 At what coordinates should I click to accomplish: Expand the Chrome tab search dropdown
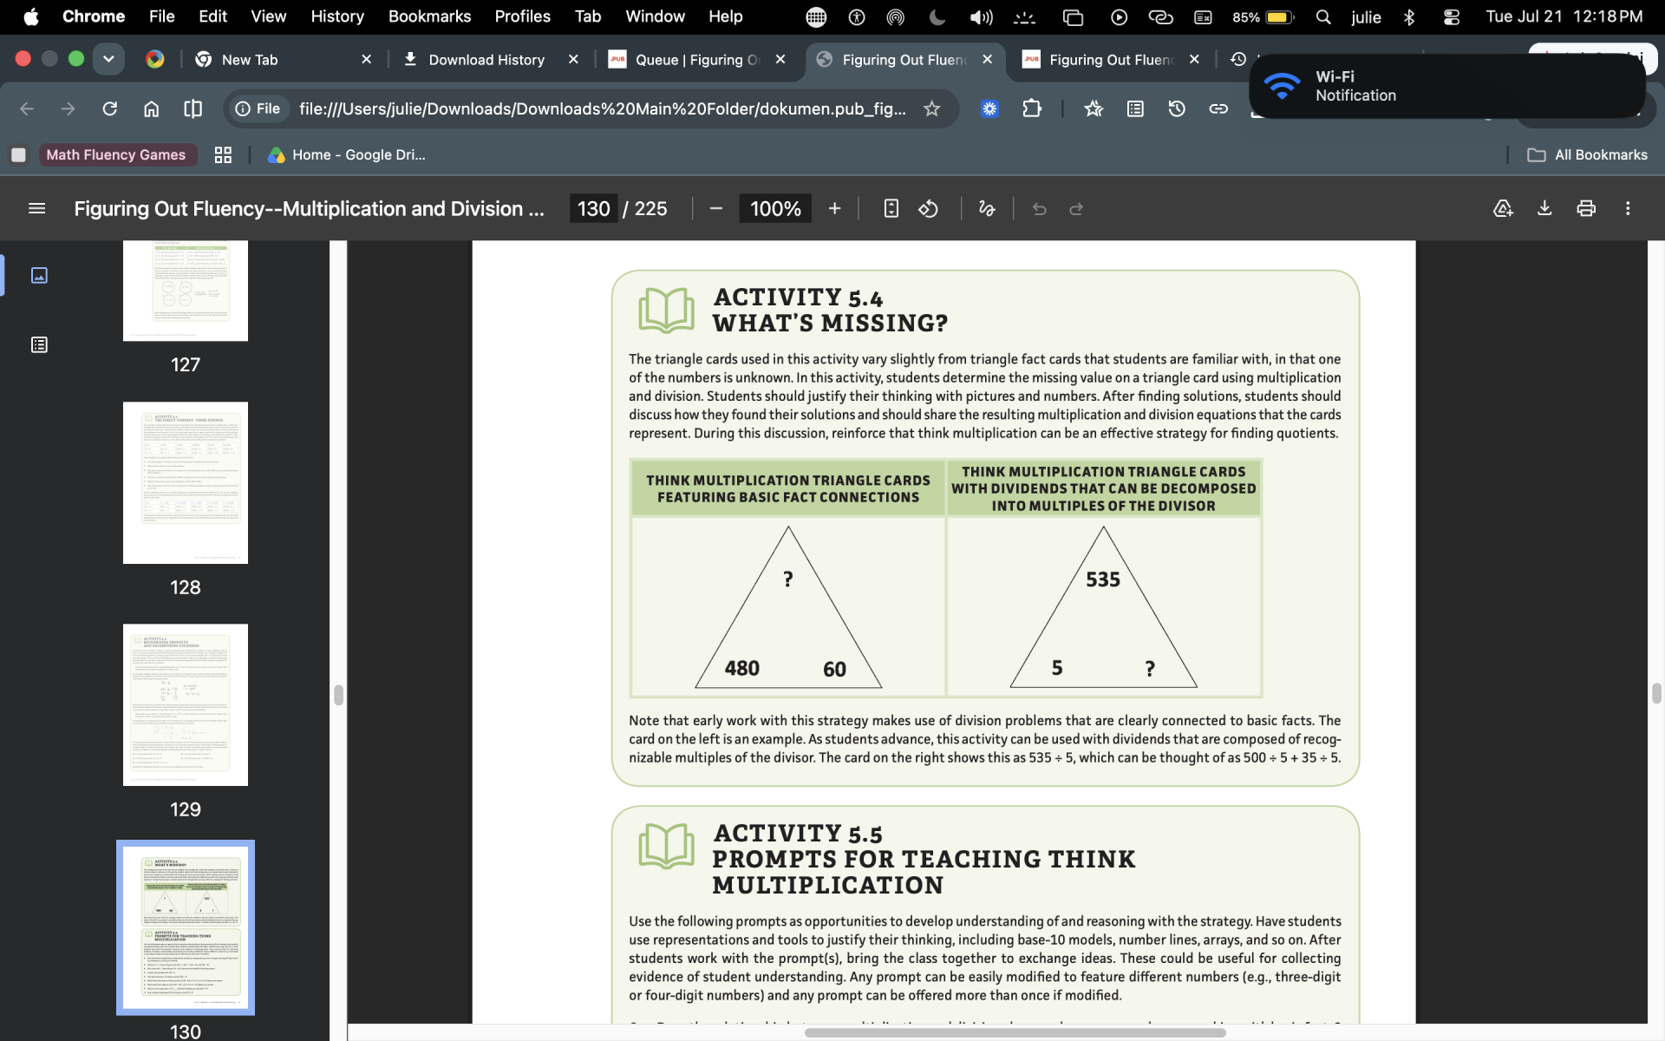108,59
